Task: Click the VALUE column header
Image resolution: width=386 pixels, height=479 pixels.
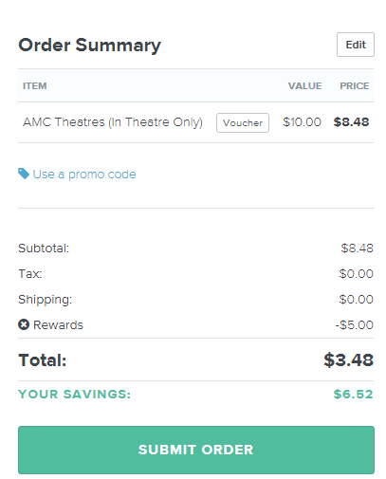Action: (x=304, y=85)
